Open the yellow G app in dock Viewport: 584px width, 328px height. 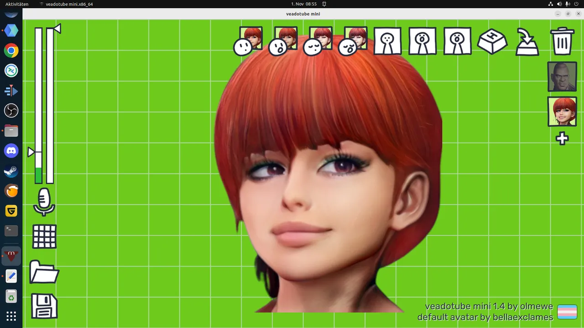[11, 211]
